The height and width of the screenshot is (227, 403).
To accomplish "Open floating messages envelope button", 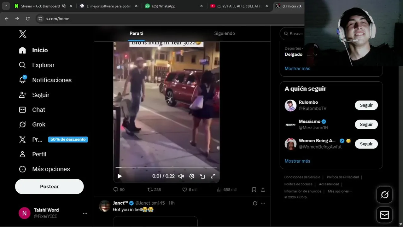I will click(x=384, y=215).
